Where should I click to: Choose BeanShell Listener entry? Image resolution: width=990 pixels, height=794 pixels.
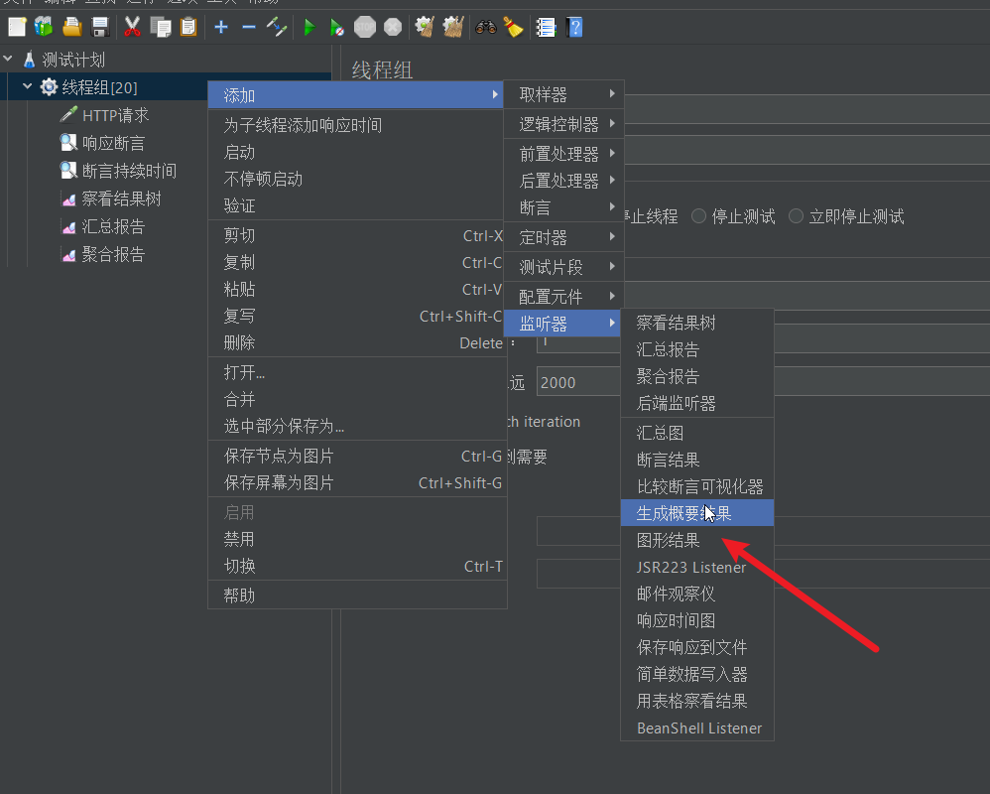pyautogui.click(x=697, y=728)
